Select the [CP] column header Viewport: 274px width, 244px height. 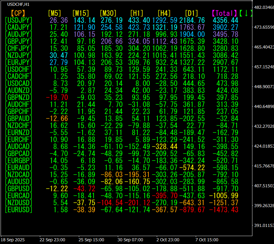click(x=18, y=13)
